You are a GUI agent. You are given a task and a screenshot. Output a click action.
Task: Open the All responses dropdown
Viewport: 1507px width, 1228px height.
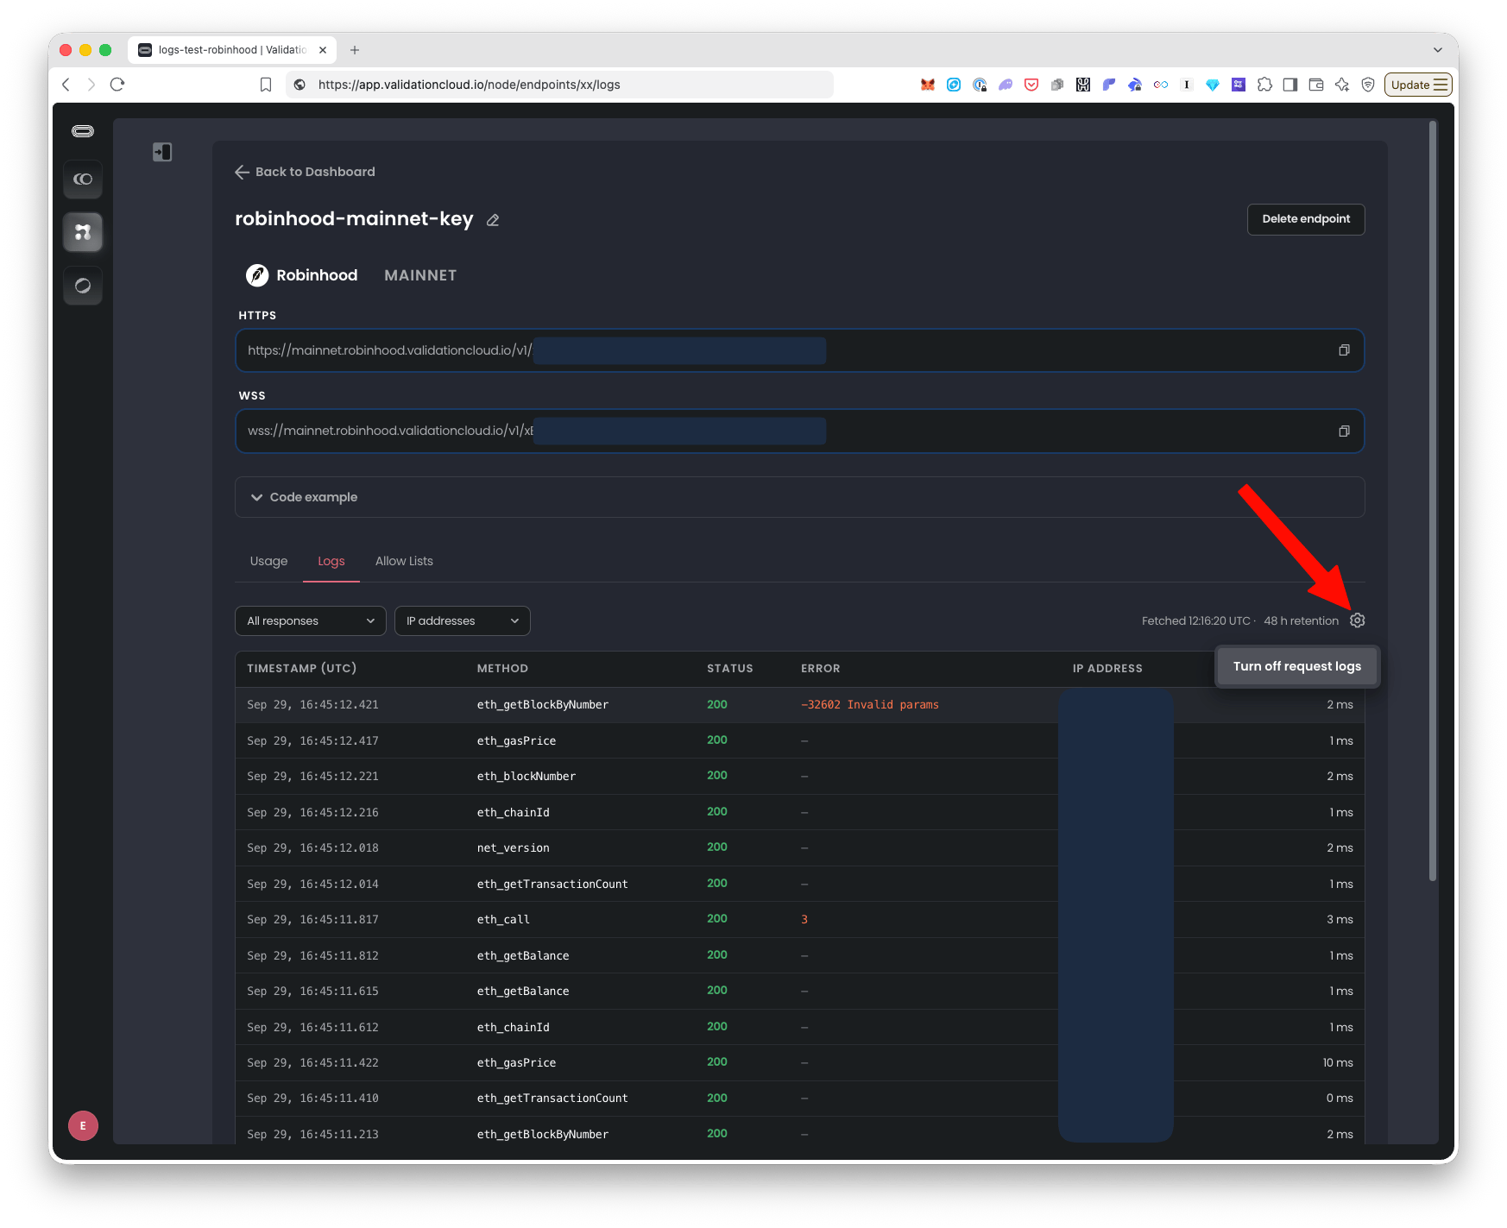pos(311,621)
